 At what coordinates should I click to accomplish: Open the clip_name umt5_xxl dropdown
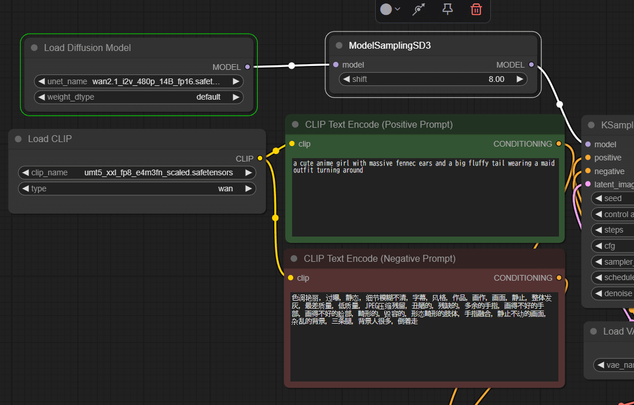(x=137, y=173)
